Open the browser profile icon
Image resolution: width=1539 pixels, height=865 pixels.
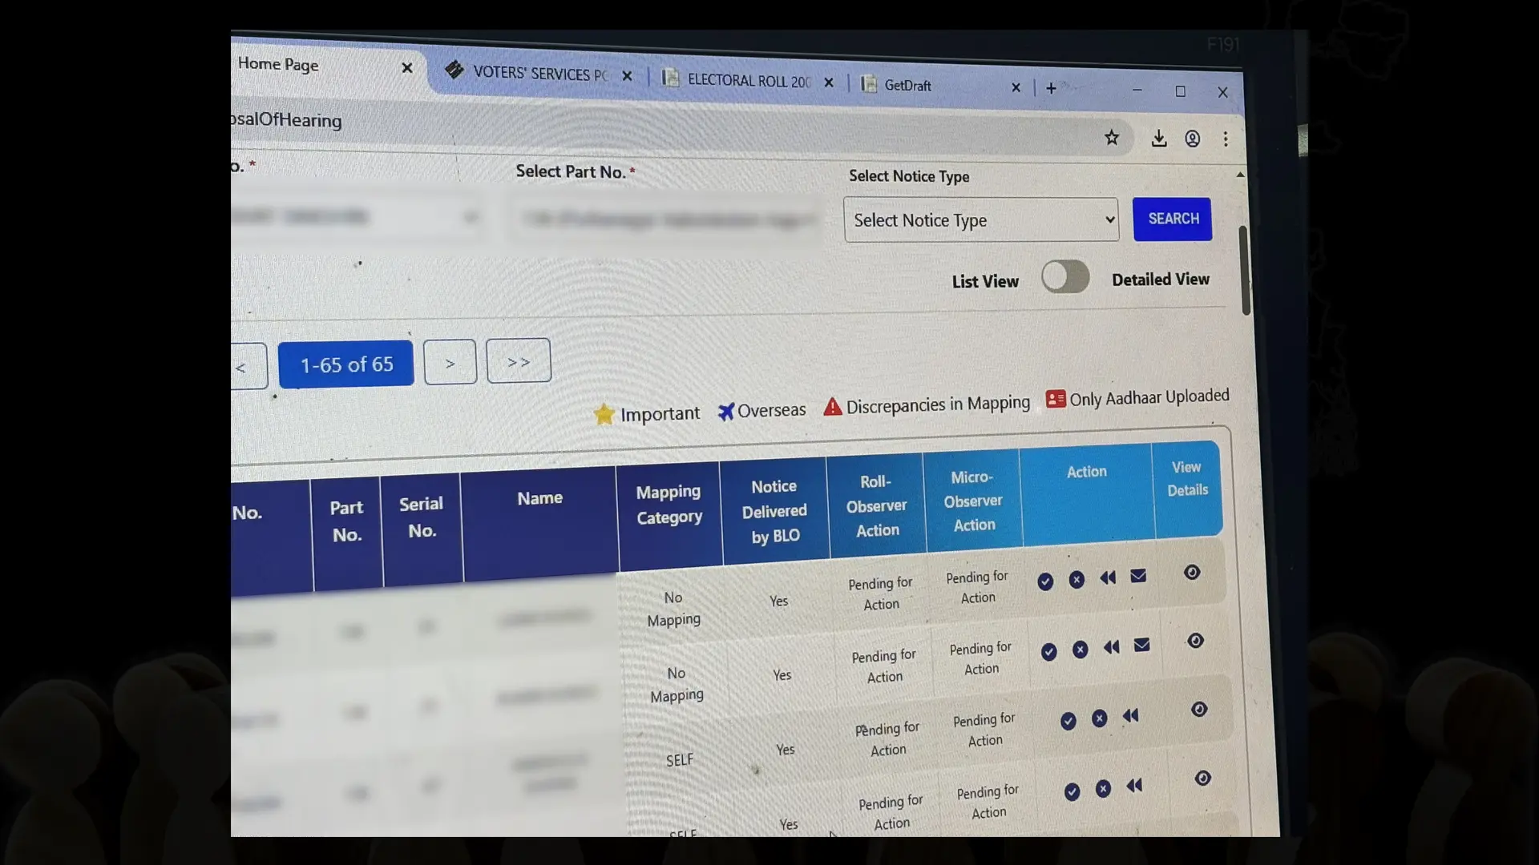tap(1193, 139)
